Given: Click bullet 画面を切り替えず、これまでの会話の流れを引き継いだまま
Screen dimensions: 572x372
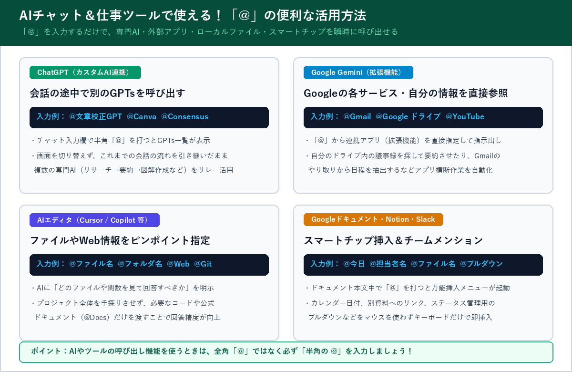Looking at the screenshot, I should click(x=129, y=155).
